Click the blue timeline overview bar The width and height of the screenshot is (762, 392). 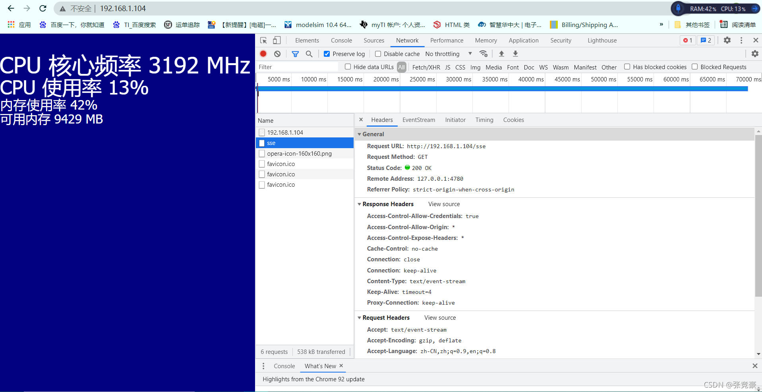pyautogui.click(x=503, y=89)
